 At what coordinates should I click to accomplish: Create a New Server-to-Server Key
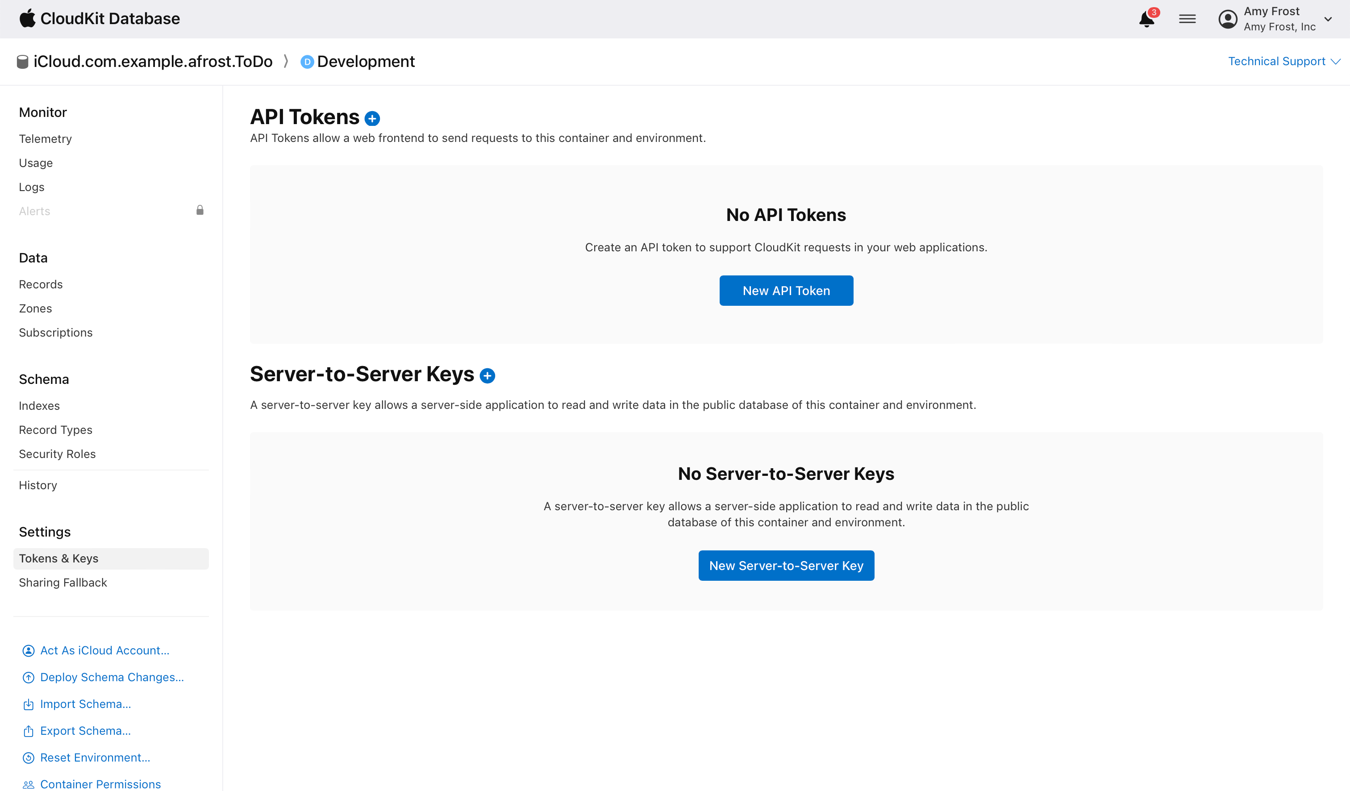tap(786, 565)
